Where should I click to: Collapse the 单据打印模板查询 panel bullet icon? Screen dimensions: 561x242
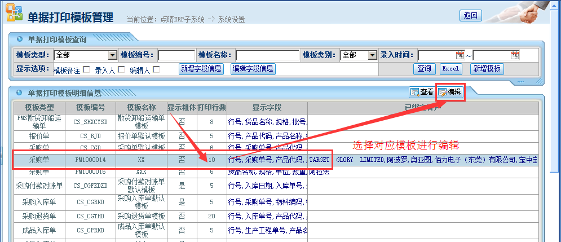point(20,39)
